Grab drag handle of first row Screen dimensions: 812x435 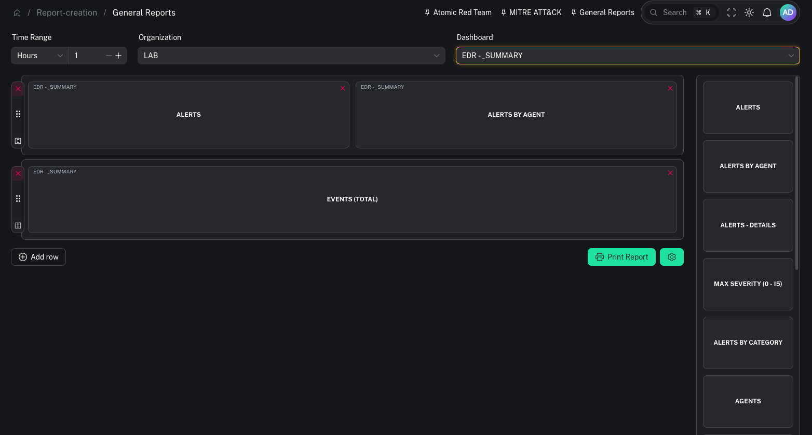(18, 114)
